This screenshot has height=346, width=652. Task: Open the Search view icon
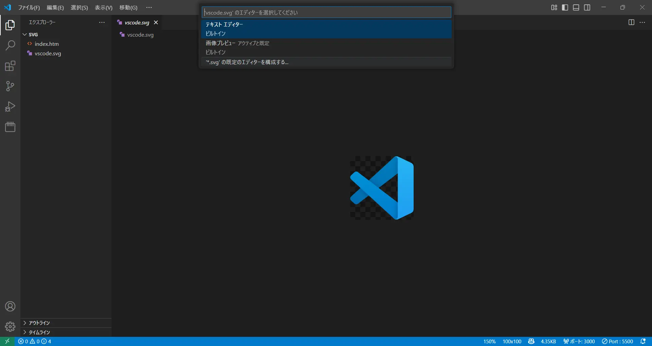click(x=10, y=45)
